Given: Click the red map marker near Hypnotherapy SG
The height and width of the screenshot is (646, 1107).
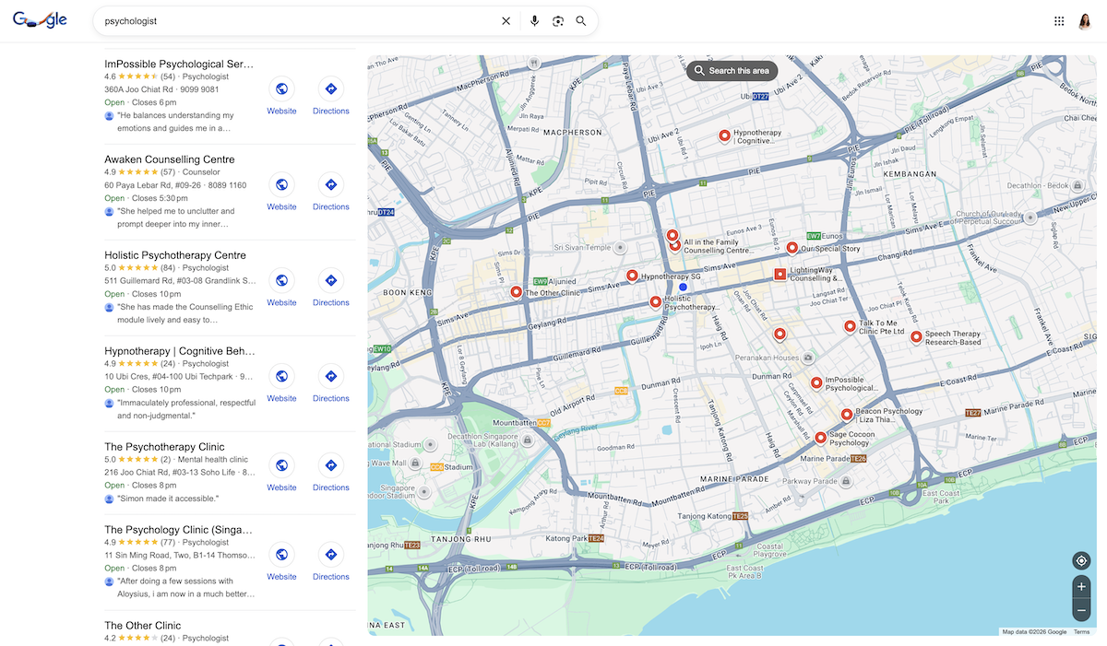Looking at the screenshot, I should (632, 275).
